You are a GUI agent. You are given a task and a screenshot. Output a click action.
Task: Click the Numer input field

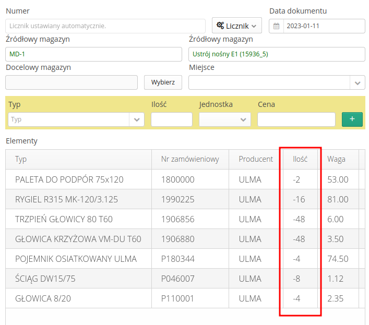click(x=105, y=26)
